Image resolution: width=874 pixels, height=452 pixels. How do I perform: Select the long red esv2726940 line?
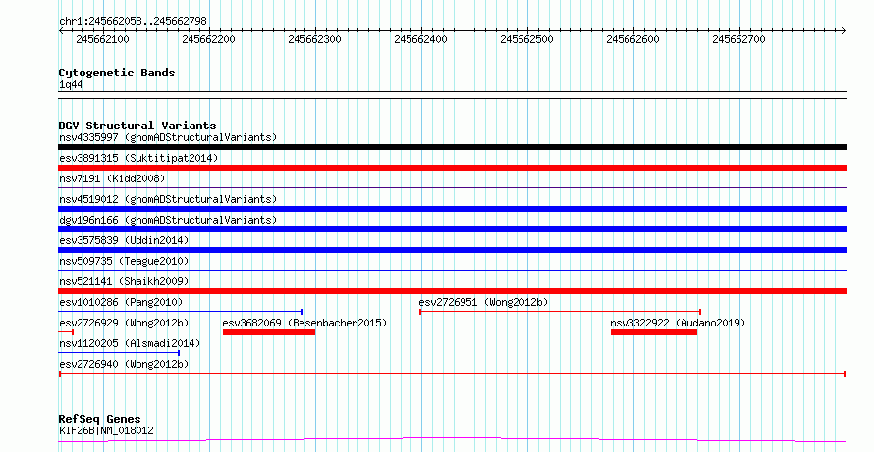[x=452, y=374]
